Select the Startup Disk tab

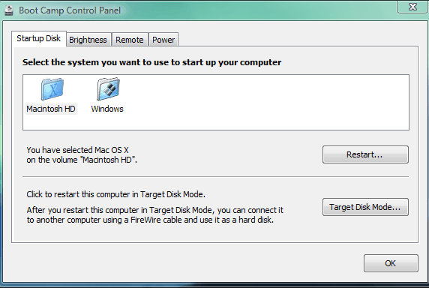38,38
